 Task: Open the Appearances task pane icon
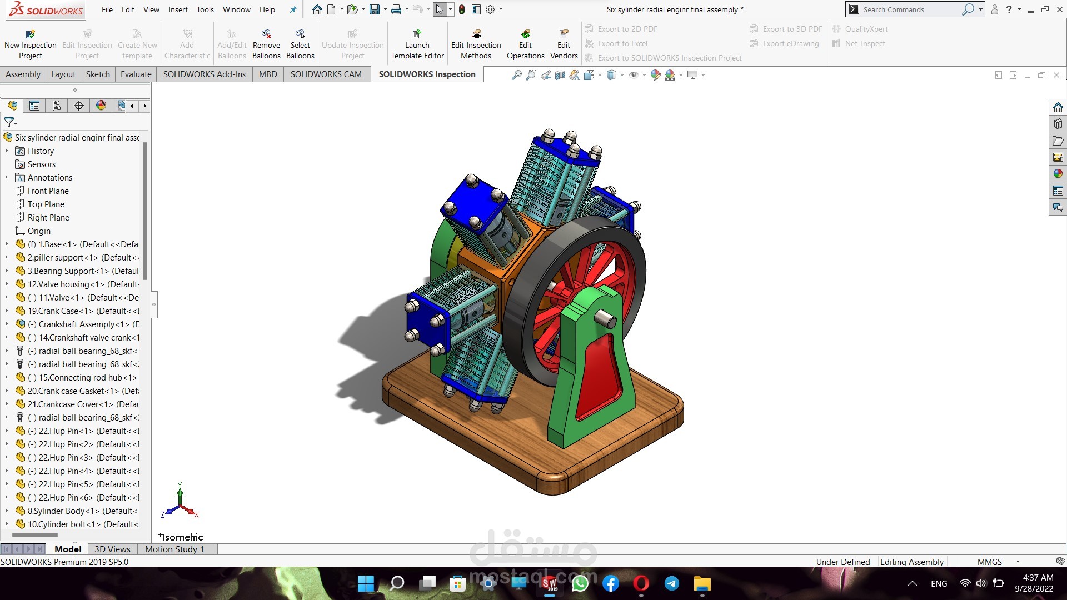[1058, 174]
